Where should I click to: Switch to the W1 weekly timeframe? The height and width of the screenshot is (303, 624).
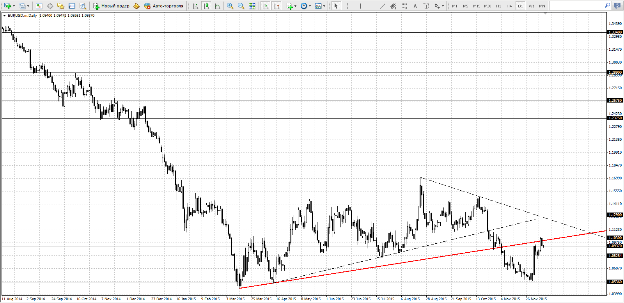(x=532, y=6)
